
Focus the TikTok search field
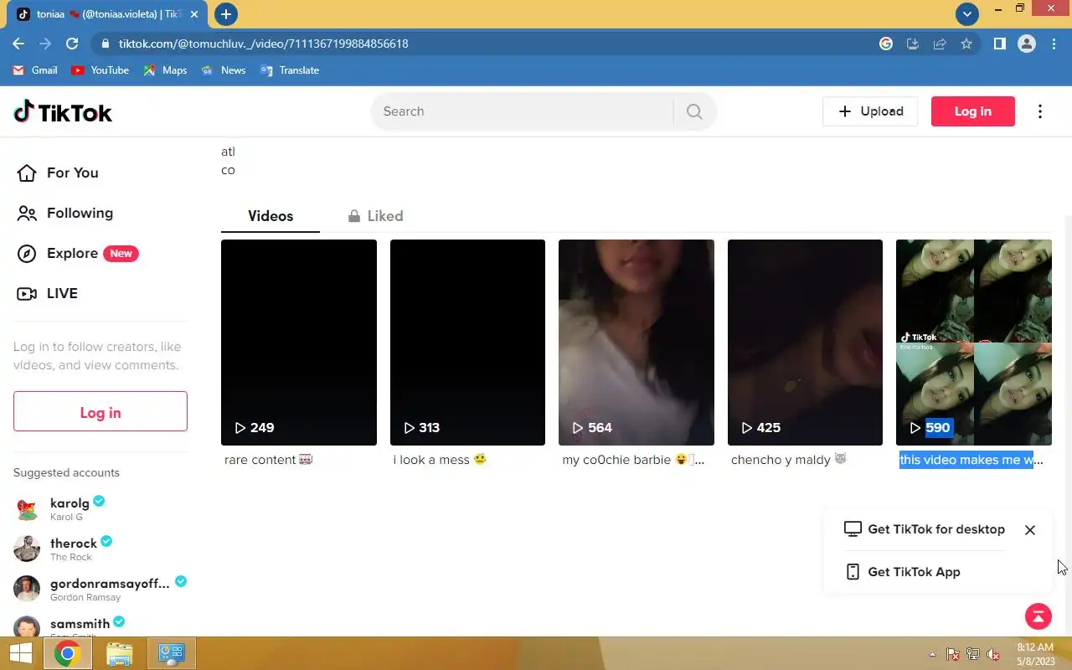[523, 111]
